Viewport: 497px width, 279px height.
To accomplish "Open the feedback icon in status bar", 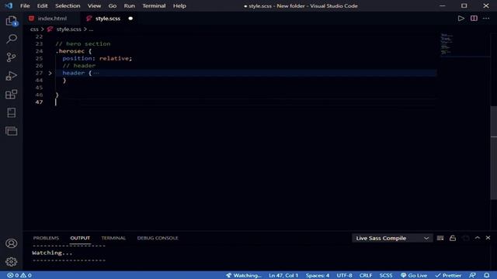I will coord(472,275).
